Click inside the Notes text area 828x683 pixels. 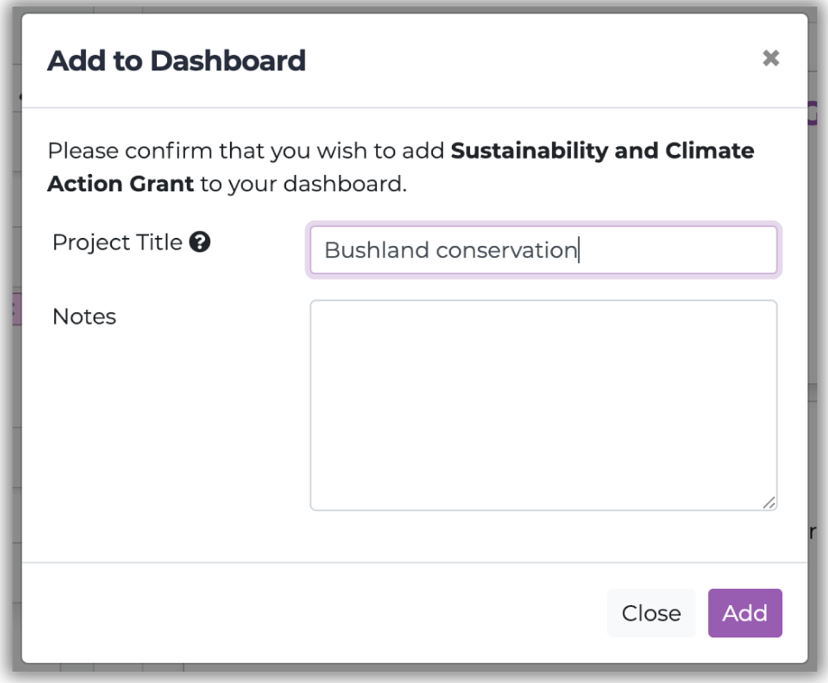(x=543, y=403)
